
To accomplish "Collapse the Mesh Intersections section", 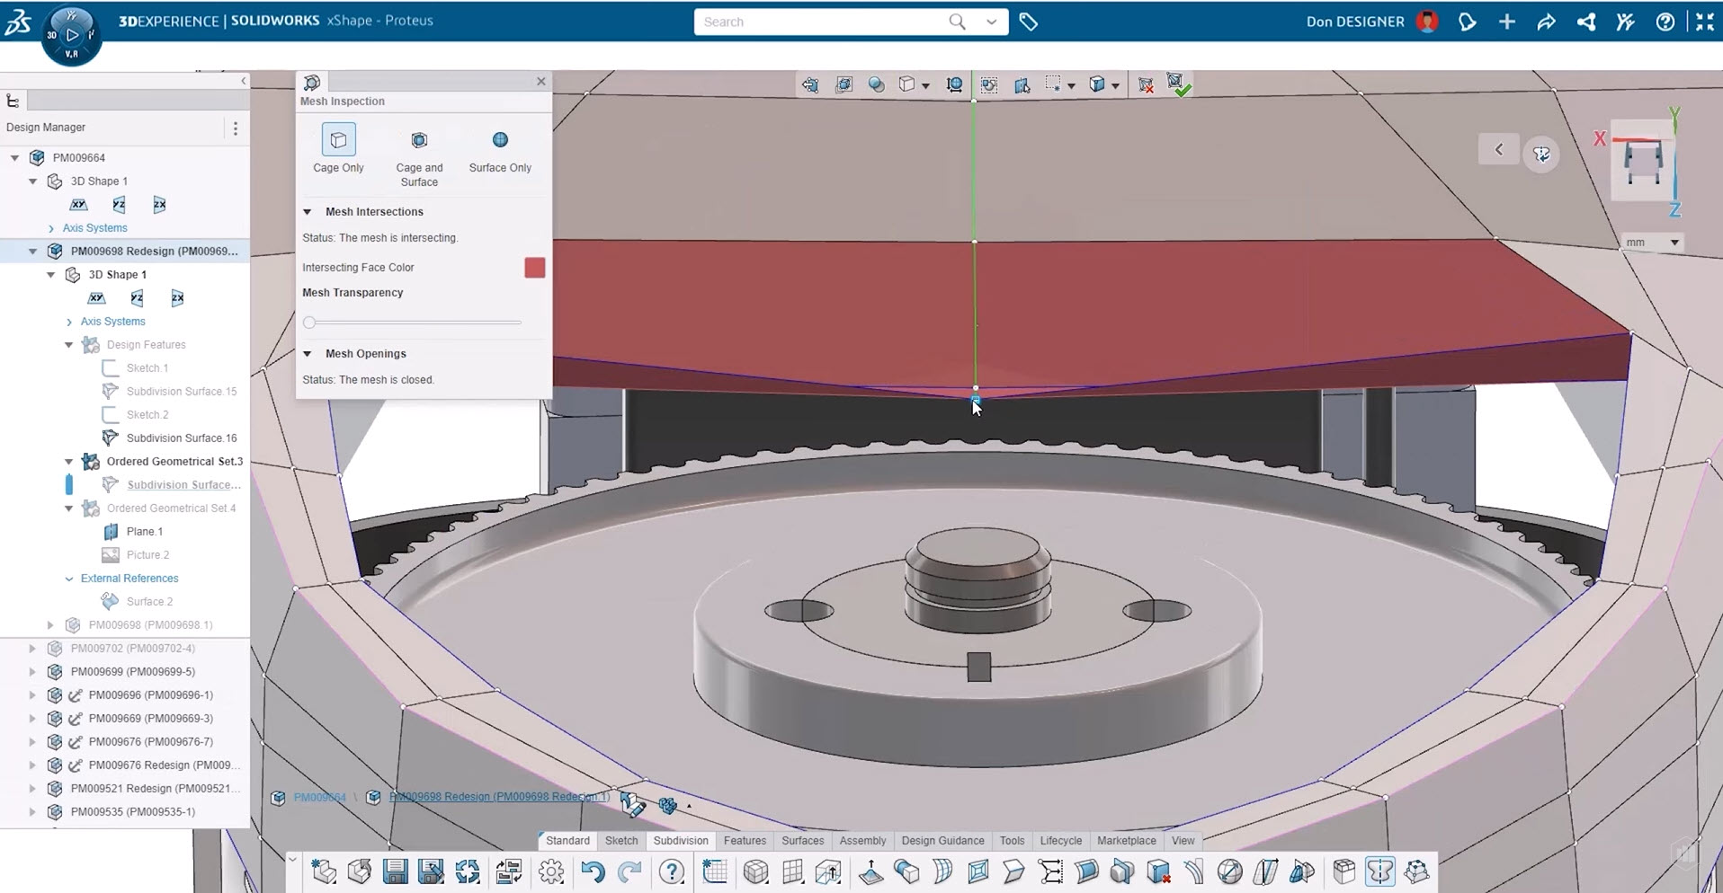I will pyautogui.click(x=308, y=211).
